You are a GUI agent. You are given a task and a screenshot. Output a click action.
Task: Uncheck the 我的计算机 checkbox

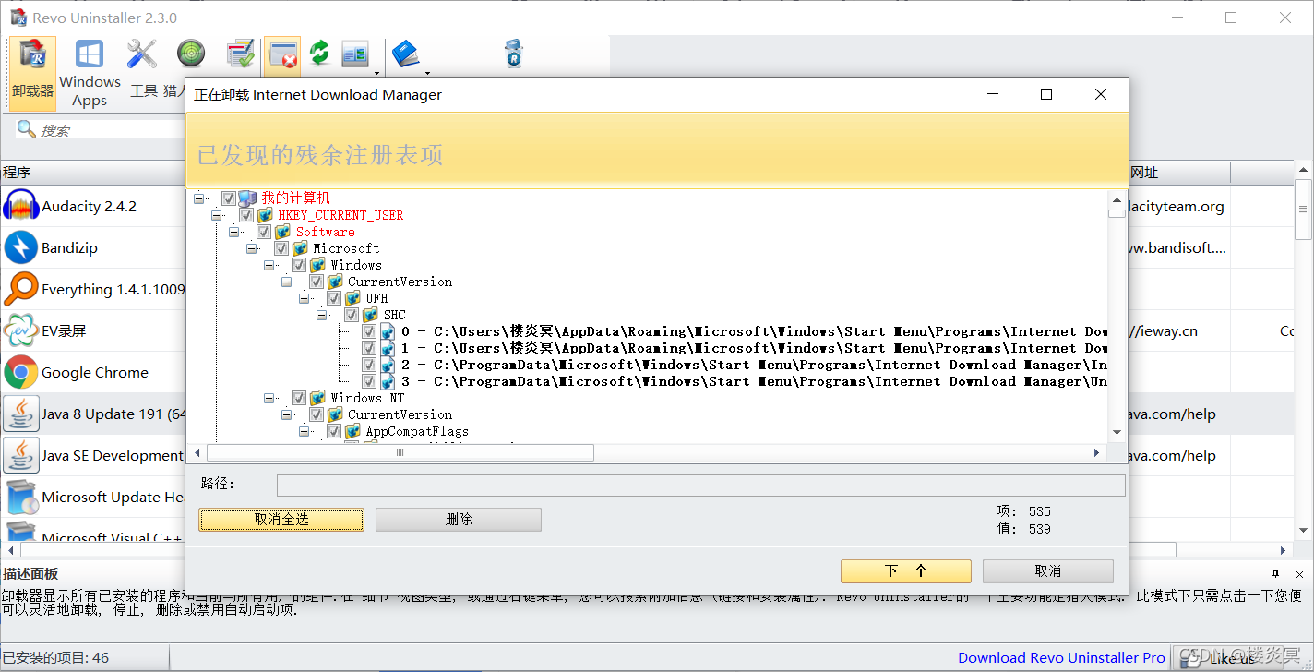click(229, 198)
